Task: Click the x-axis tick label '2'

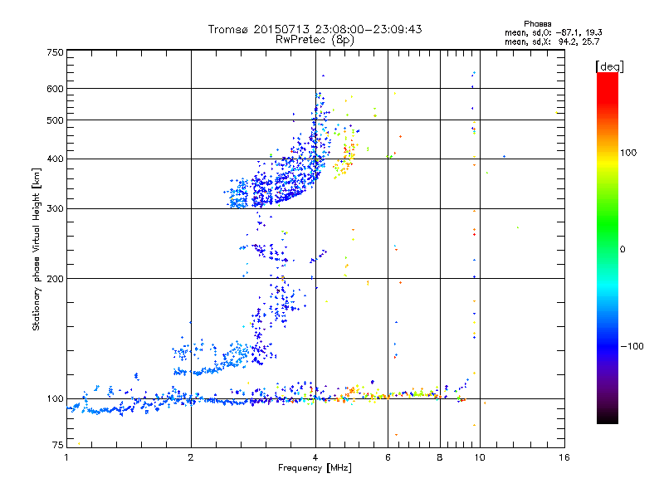Action: click(x=191, y=457)
